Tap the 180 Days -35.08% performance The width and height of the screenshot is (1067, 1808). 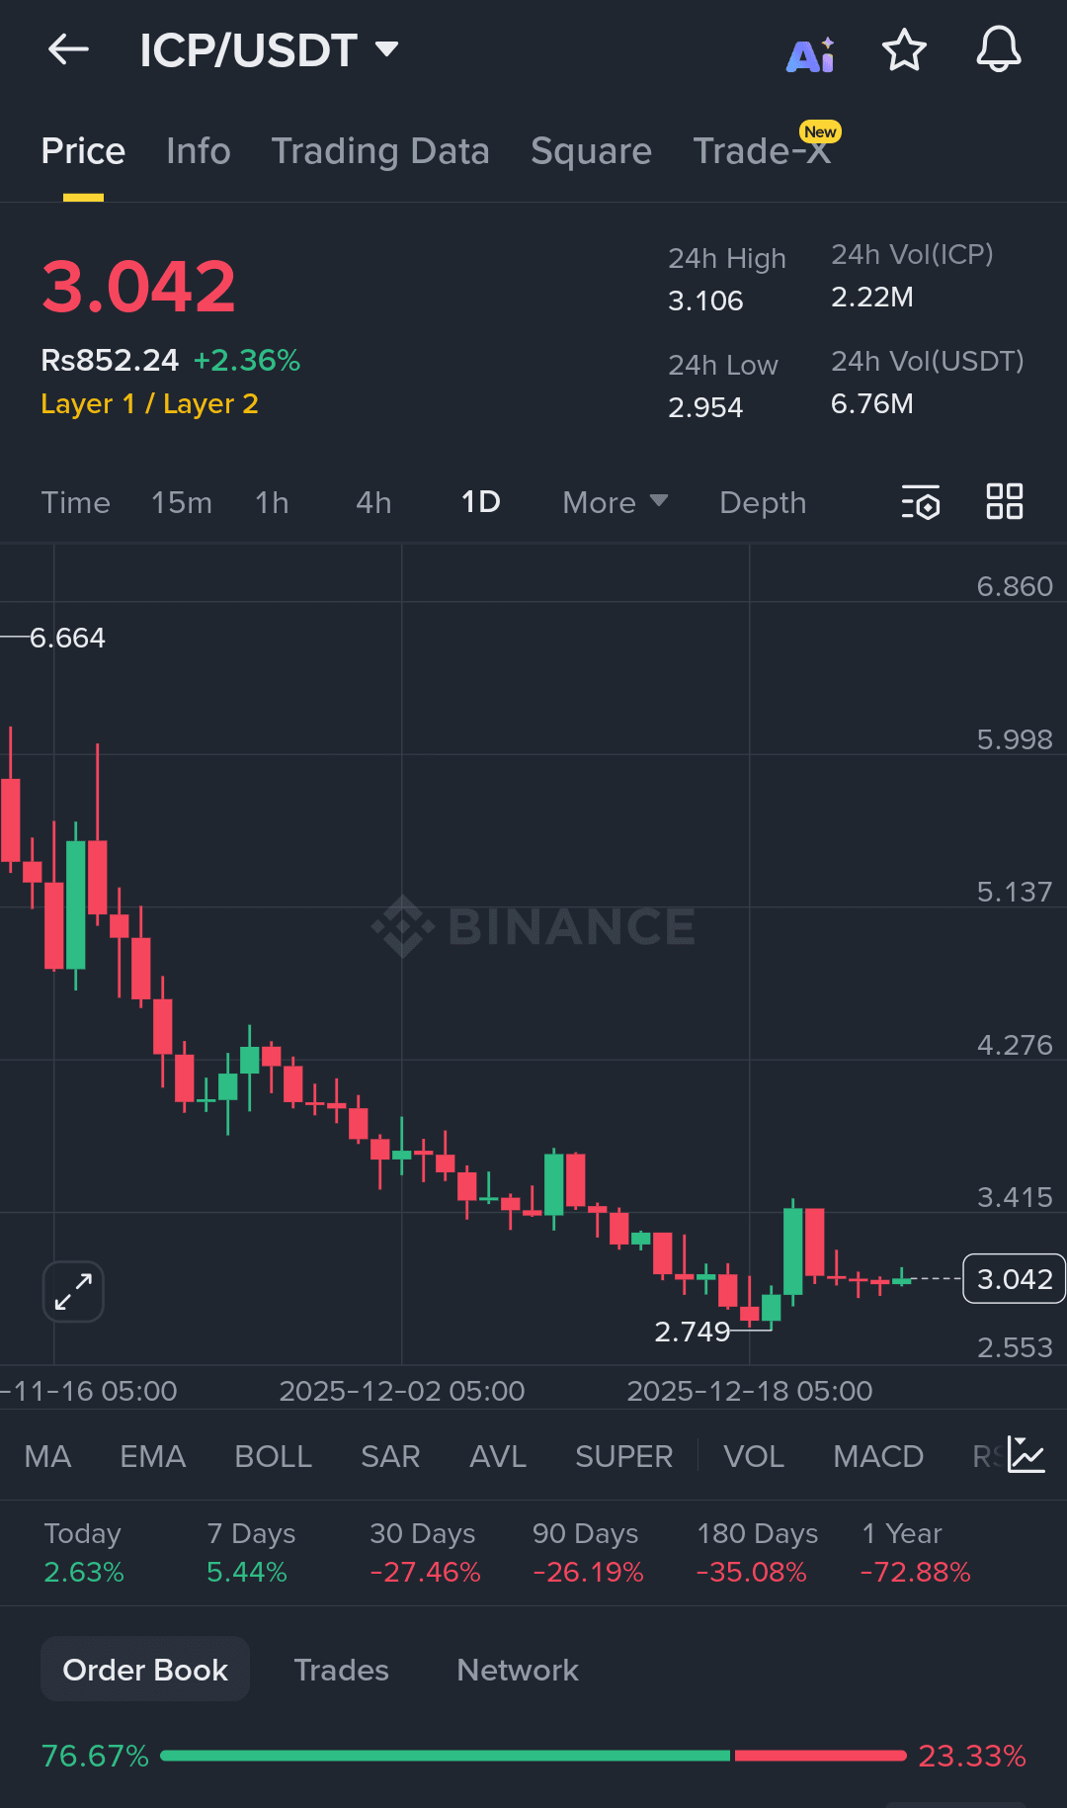757,1552
